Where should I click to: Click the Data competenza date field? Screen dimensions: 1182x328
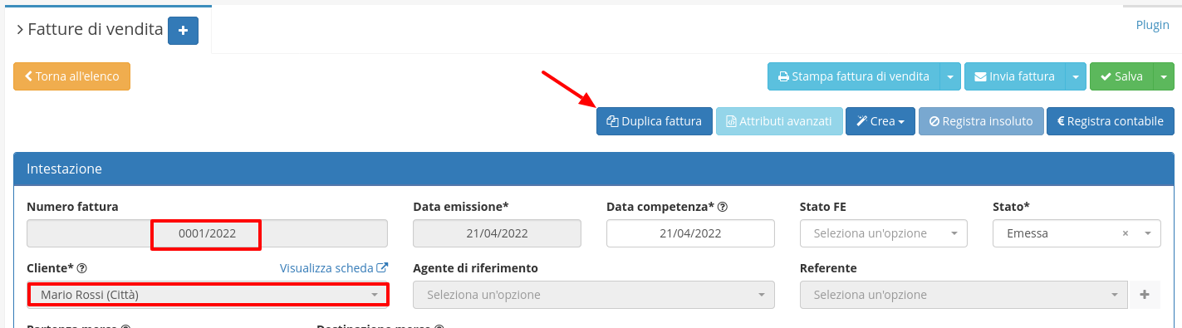click(690, 233)
